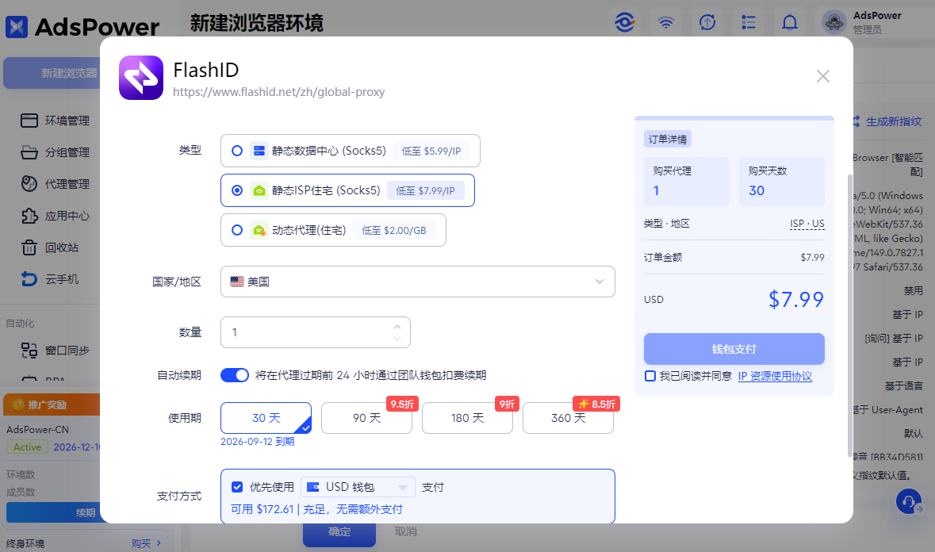Click the Active status badge
This screenshot has height=552, width=935.
click(28, 447)
